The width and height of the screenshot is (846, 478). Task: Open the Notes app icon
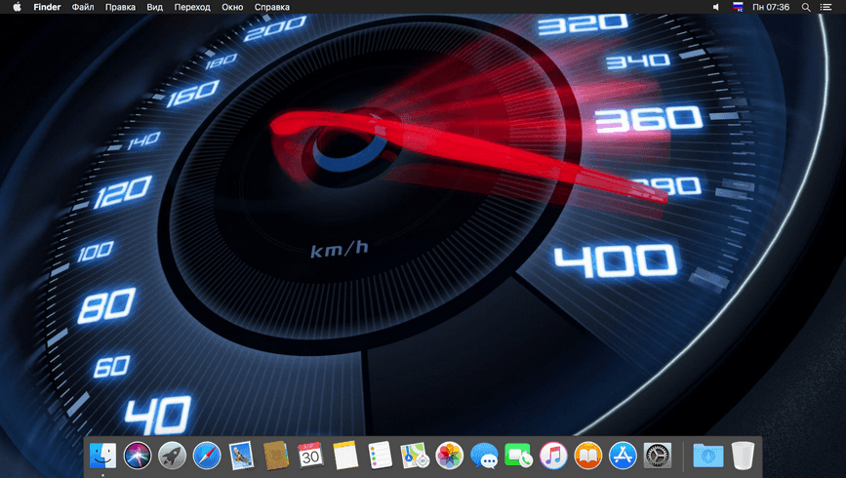(x=345, y=456)
